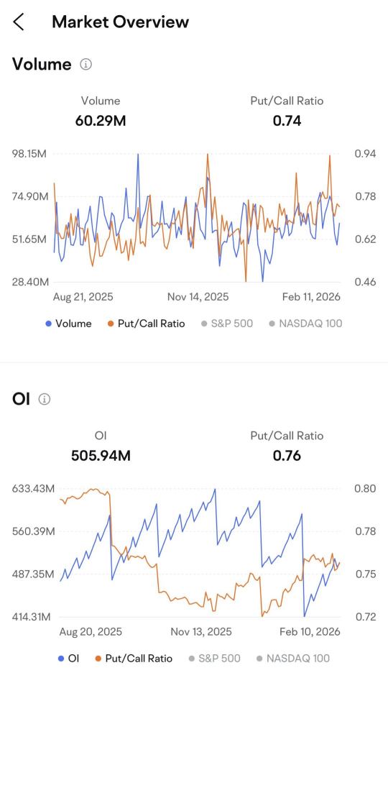Tap the Market Overview page title
Image resolution: width=388 pixels, height=788 pixels.
pos(121,22)
